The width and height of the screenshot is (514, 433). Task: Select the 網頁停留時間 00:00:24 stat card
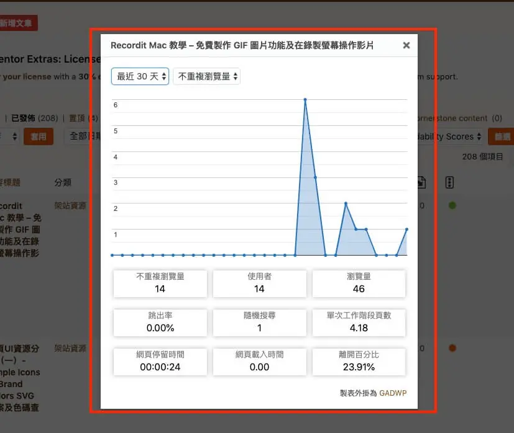160,361
